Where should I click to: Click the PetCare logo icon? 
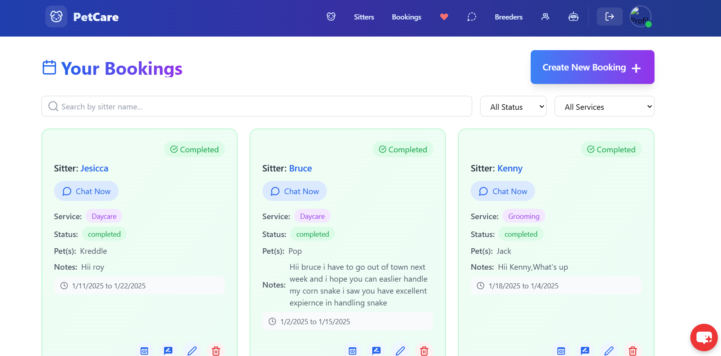tap(56, 17)
